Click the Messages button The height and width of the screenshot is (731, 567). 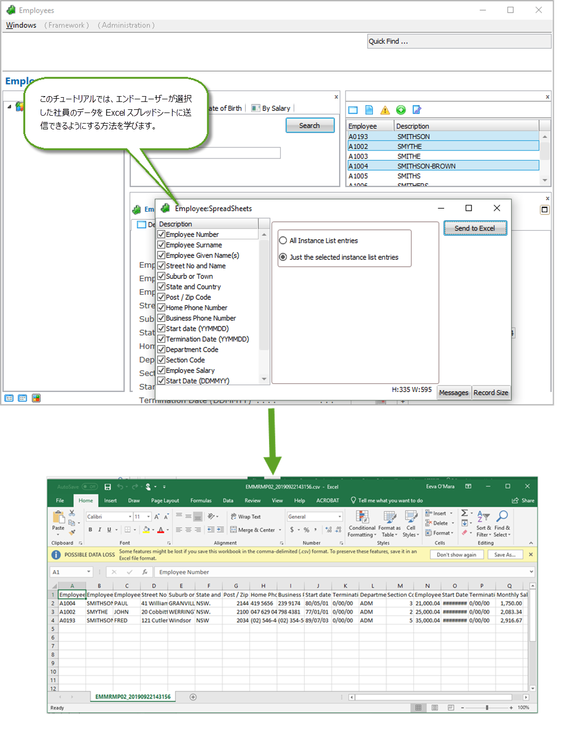pos(454,392)
